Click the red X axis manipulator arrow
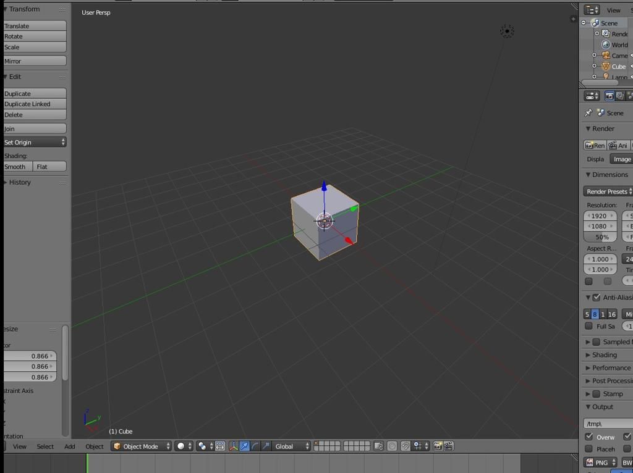The image size is (633, 473). [349, 241]
